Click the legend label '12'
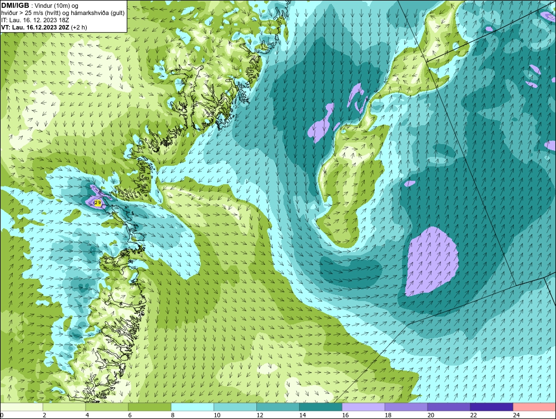The height and width of the screenshot is (419, 556). (x=260, y=415)
